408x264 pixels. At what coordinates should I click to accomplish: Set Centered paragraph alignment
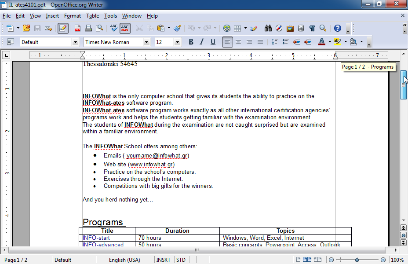pos(238,42)
